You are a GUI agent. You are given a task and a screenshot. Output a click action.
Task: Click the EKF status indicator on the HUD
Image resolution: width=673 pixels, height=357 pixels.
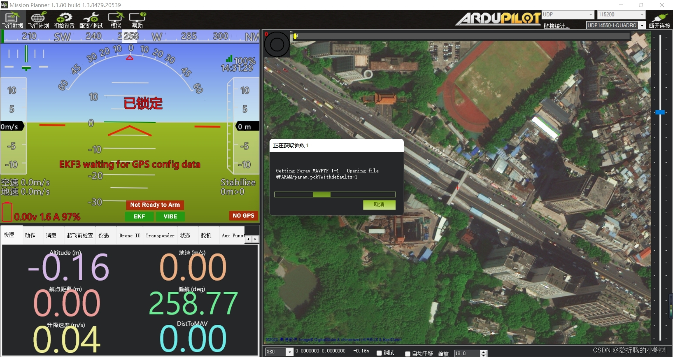[x=139, y=216]
